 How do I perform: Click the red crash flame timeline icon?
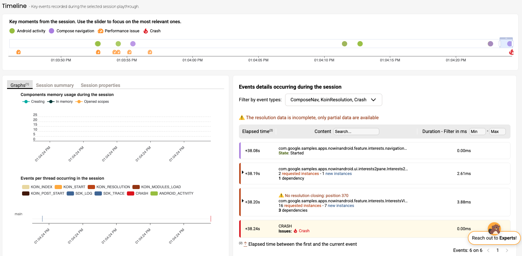(x=511, y=52)
